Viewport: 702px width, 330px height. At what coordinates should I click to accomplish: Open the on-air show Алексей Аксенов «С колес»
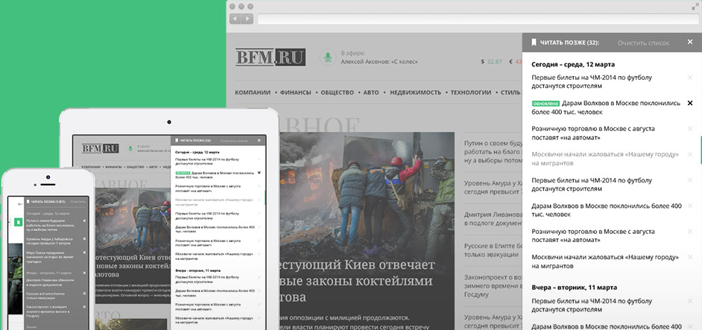tap(379, 63)
